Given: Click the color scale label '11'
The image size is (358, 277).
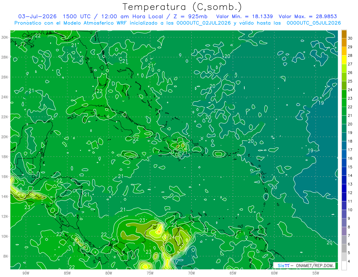Looking at the screenshot, I should [350, 201].
